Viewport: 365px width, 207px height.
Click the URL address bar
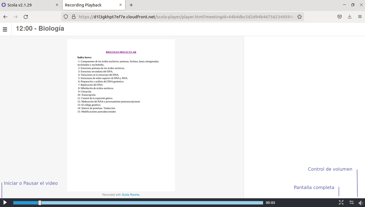click(x=183, y=17)
